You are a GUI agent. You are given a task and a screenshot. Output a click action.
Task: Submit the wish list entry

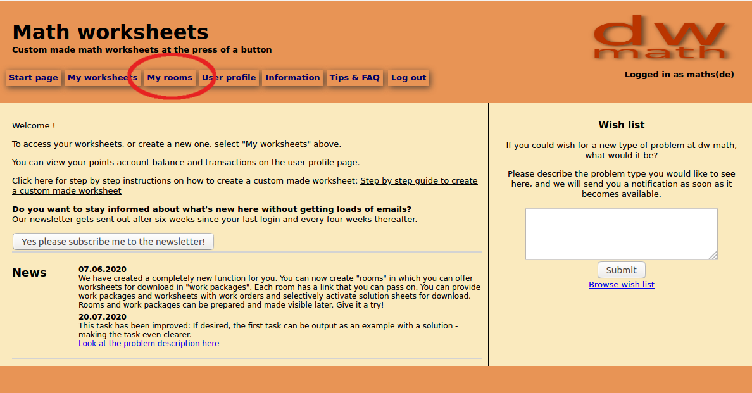[x=622, y=270]
